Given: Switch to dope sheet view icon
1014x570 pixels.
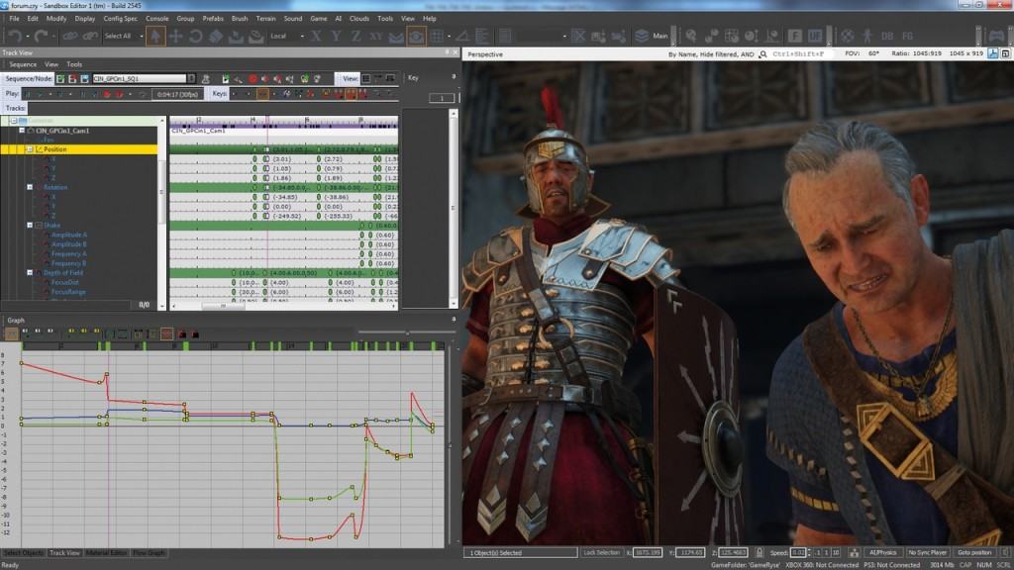Looking at the screenshot, I should (366, 79).
